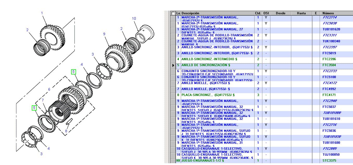Click the Desde column header
Viewport: 353px width, 165px height.
(280, 13)
